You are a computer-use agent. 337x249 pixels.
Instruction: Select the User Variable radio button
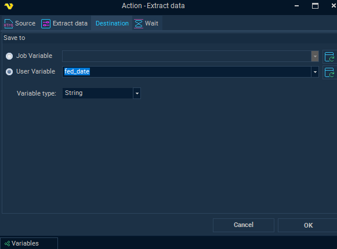click(x=9, y=72)
